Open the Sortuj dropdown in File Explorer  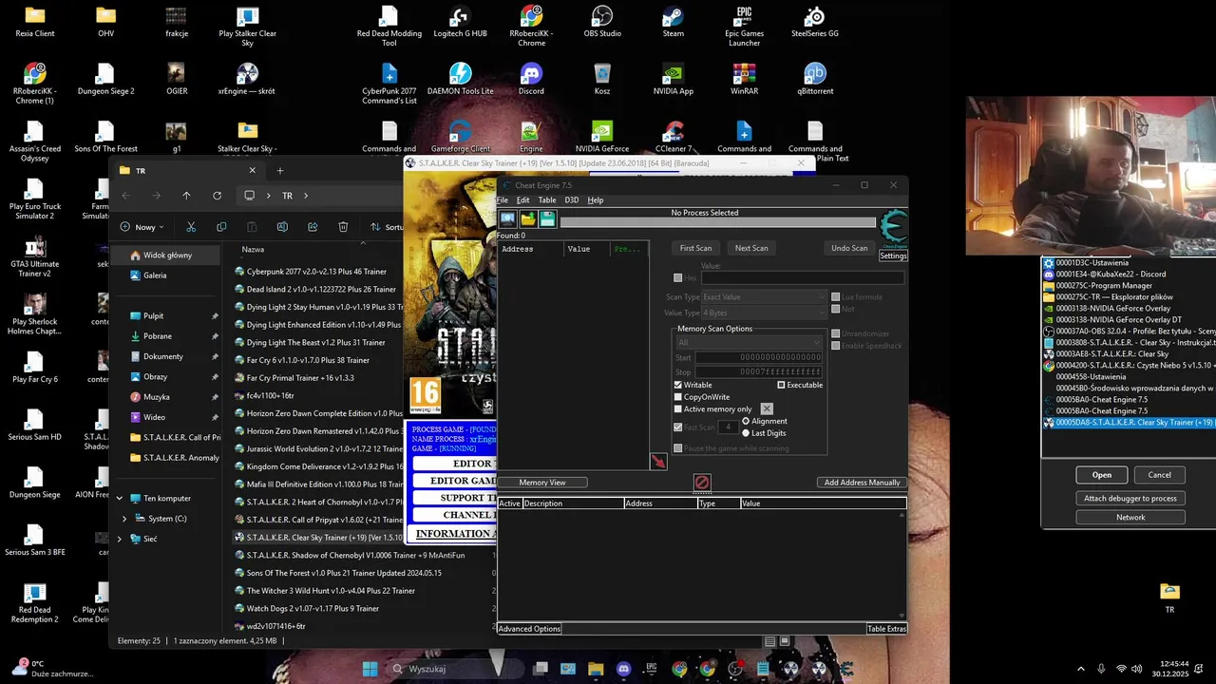[x=387, y=227]
